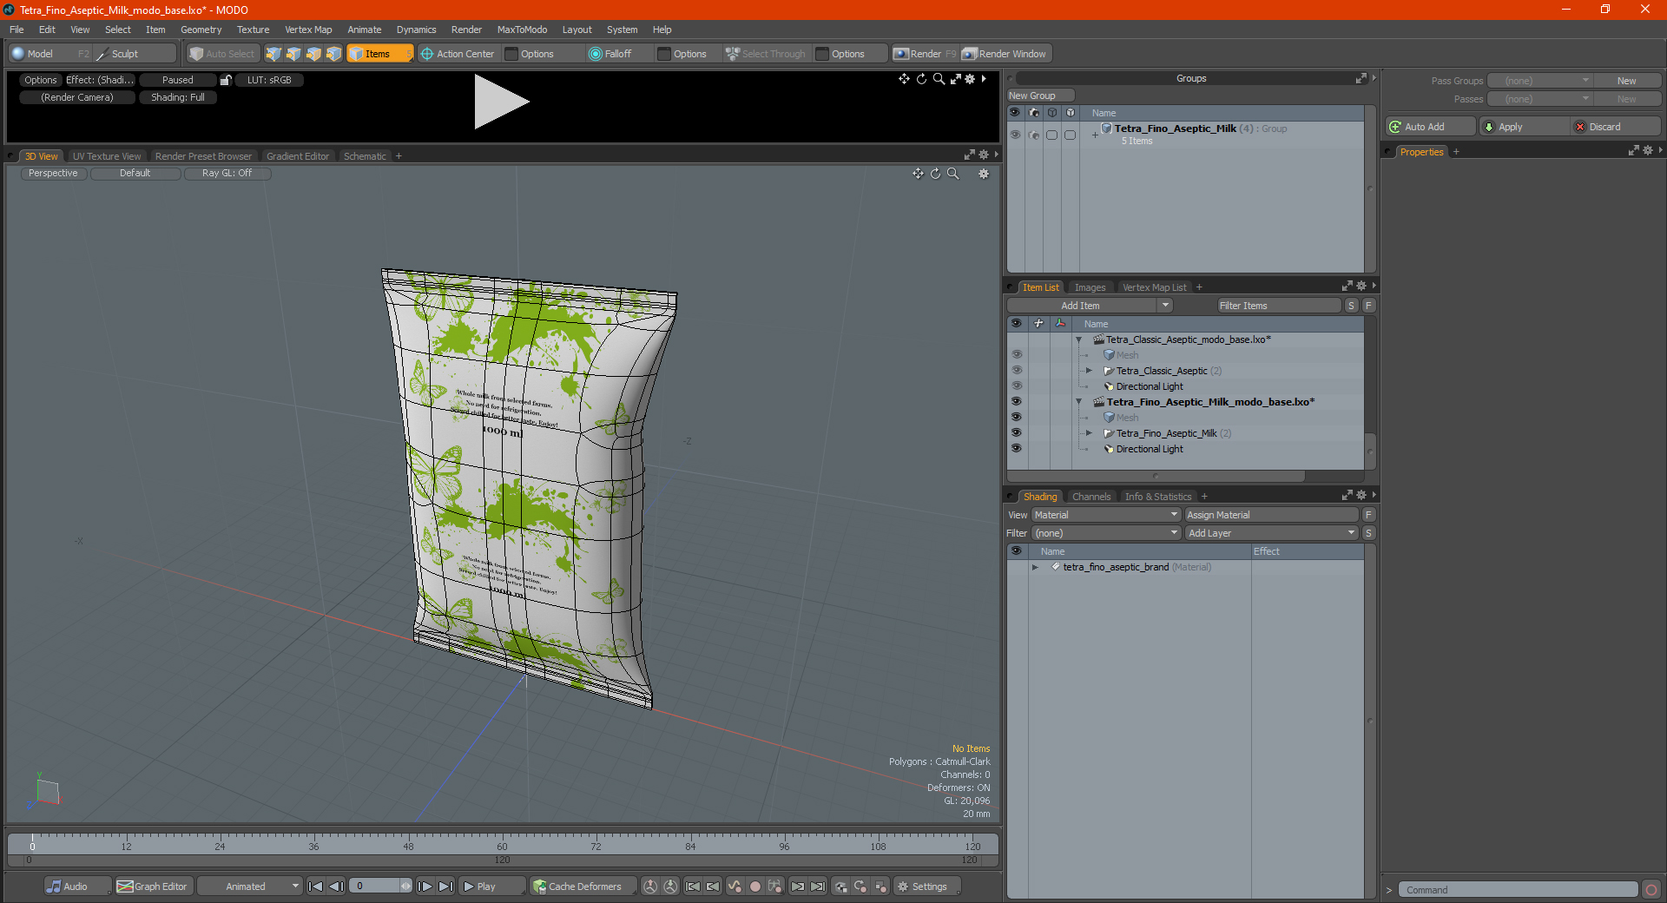Open the Texture menu
Screen dimensions: 1667x903
click(x=253, y=30)
